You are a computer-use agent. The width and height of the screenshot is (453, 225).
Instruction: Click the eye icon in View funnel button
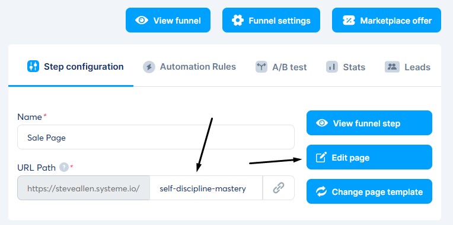pyautogui.click(x=142, y=21)
